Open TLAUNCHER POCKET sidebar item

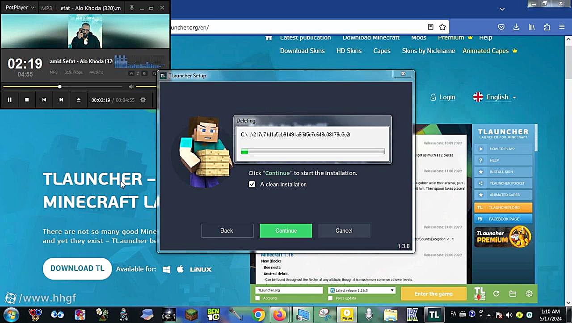(x=503, y=183)
